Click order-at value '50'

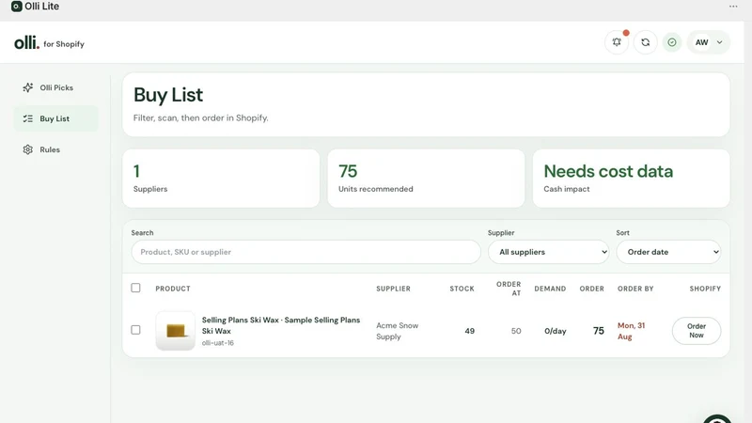click(x=516, y=331)
